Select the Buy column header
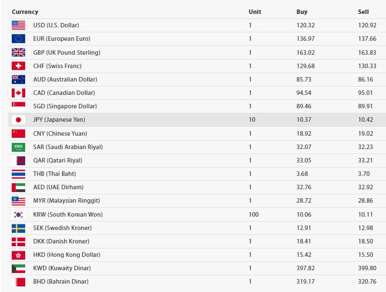Screen dimensions: 386x292 point(302,12)
